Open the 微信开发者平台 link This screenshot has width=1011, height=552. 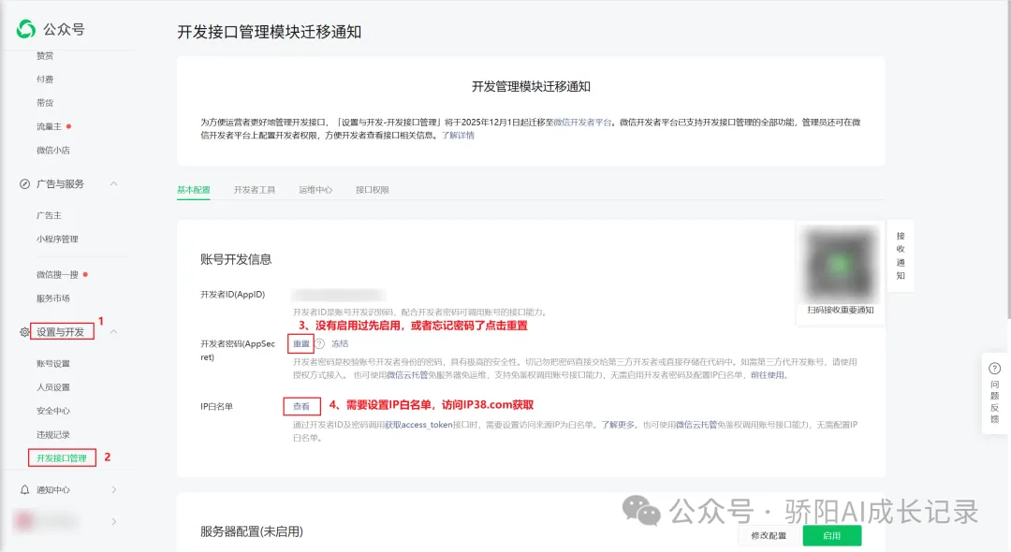[583, 123]
